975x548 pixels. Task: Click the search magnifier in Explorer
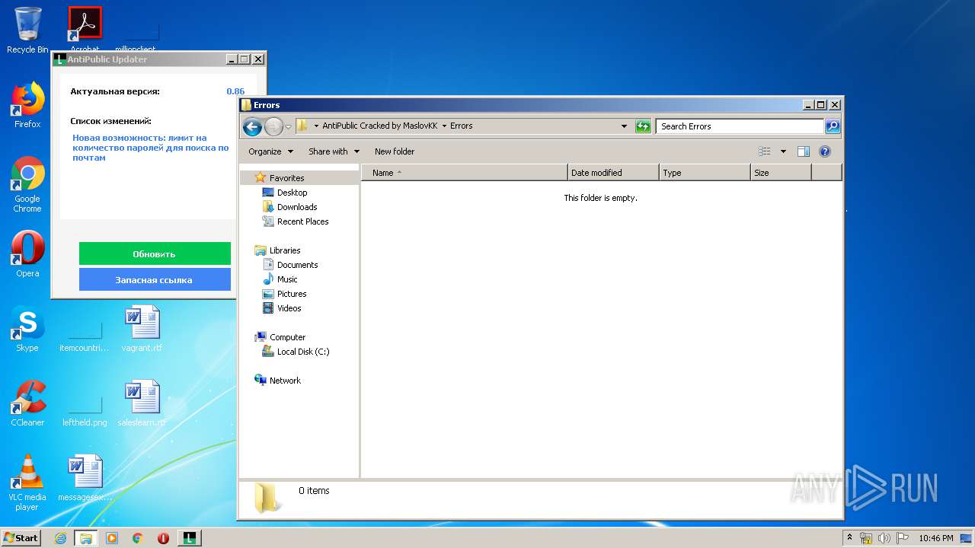coord(833,126)
